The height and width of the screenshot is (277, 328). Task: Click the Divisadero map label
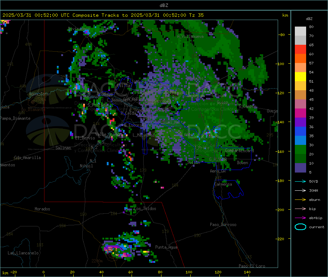79,29
